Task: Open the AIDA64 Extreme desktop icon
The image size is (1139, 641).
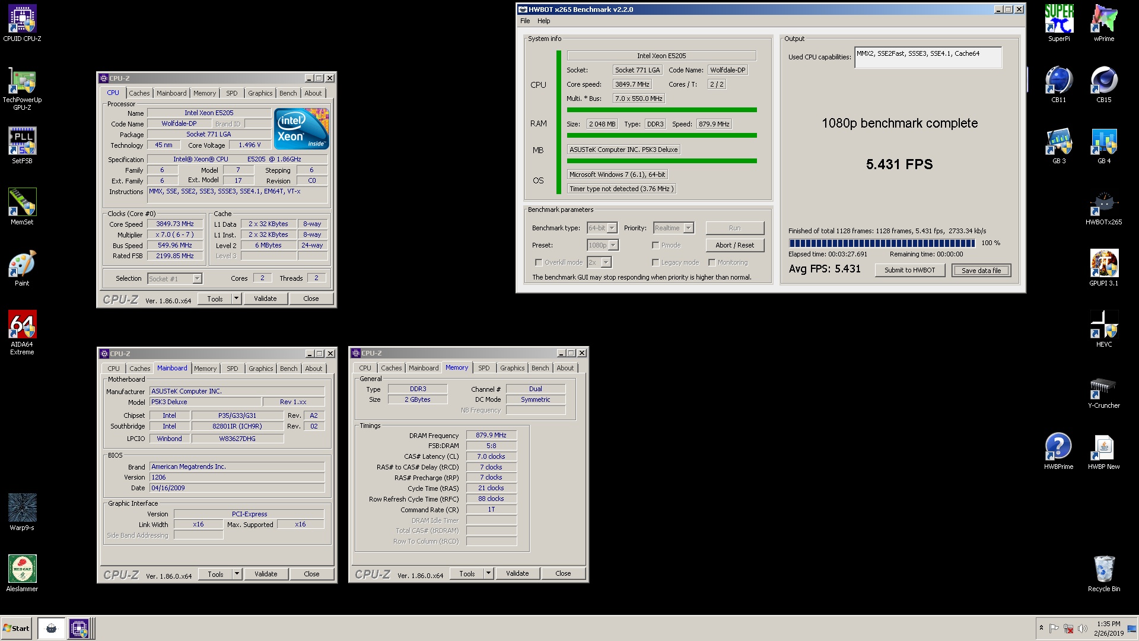Action: 22,332
